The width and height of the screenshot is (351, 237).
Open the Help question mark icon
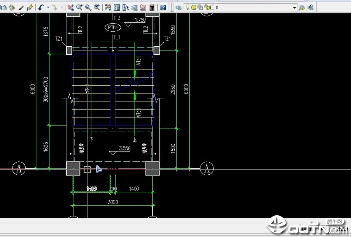point(163,7)
